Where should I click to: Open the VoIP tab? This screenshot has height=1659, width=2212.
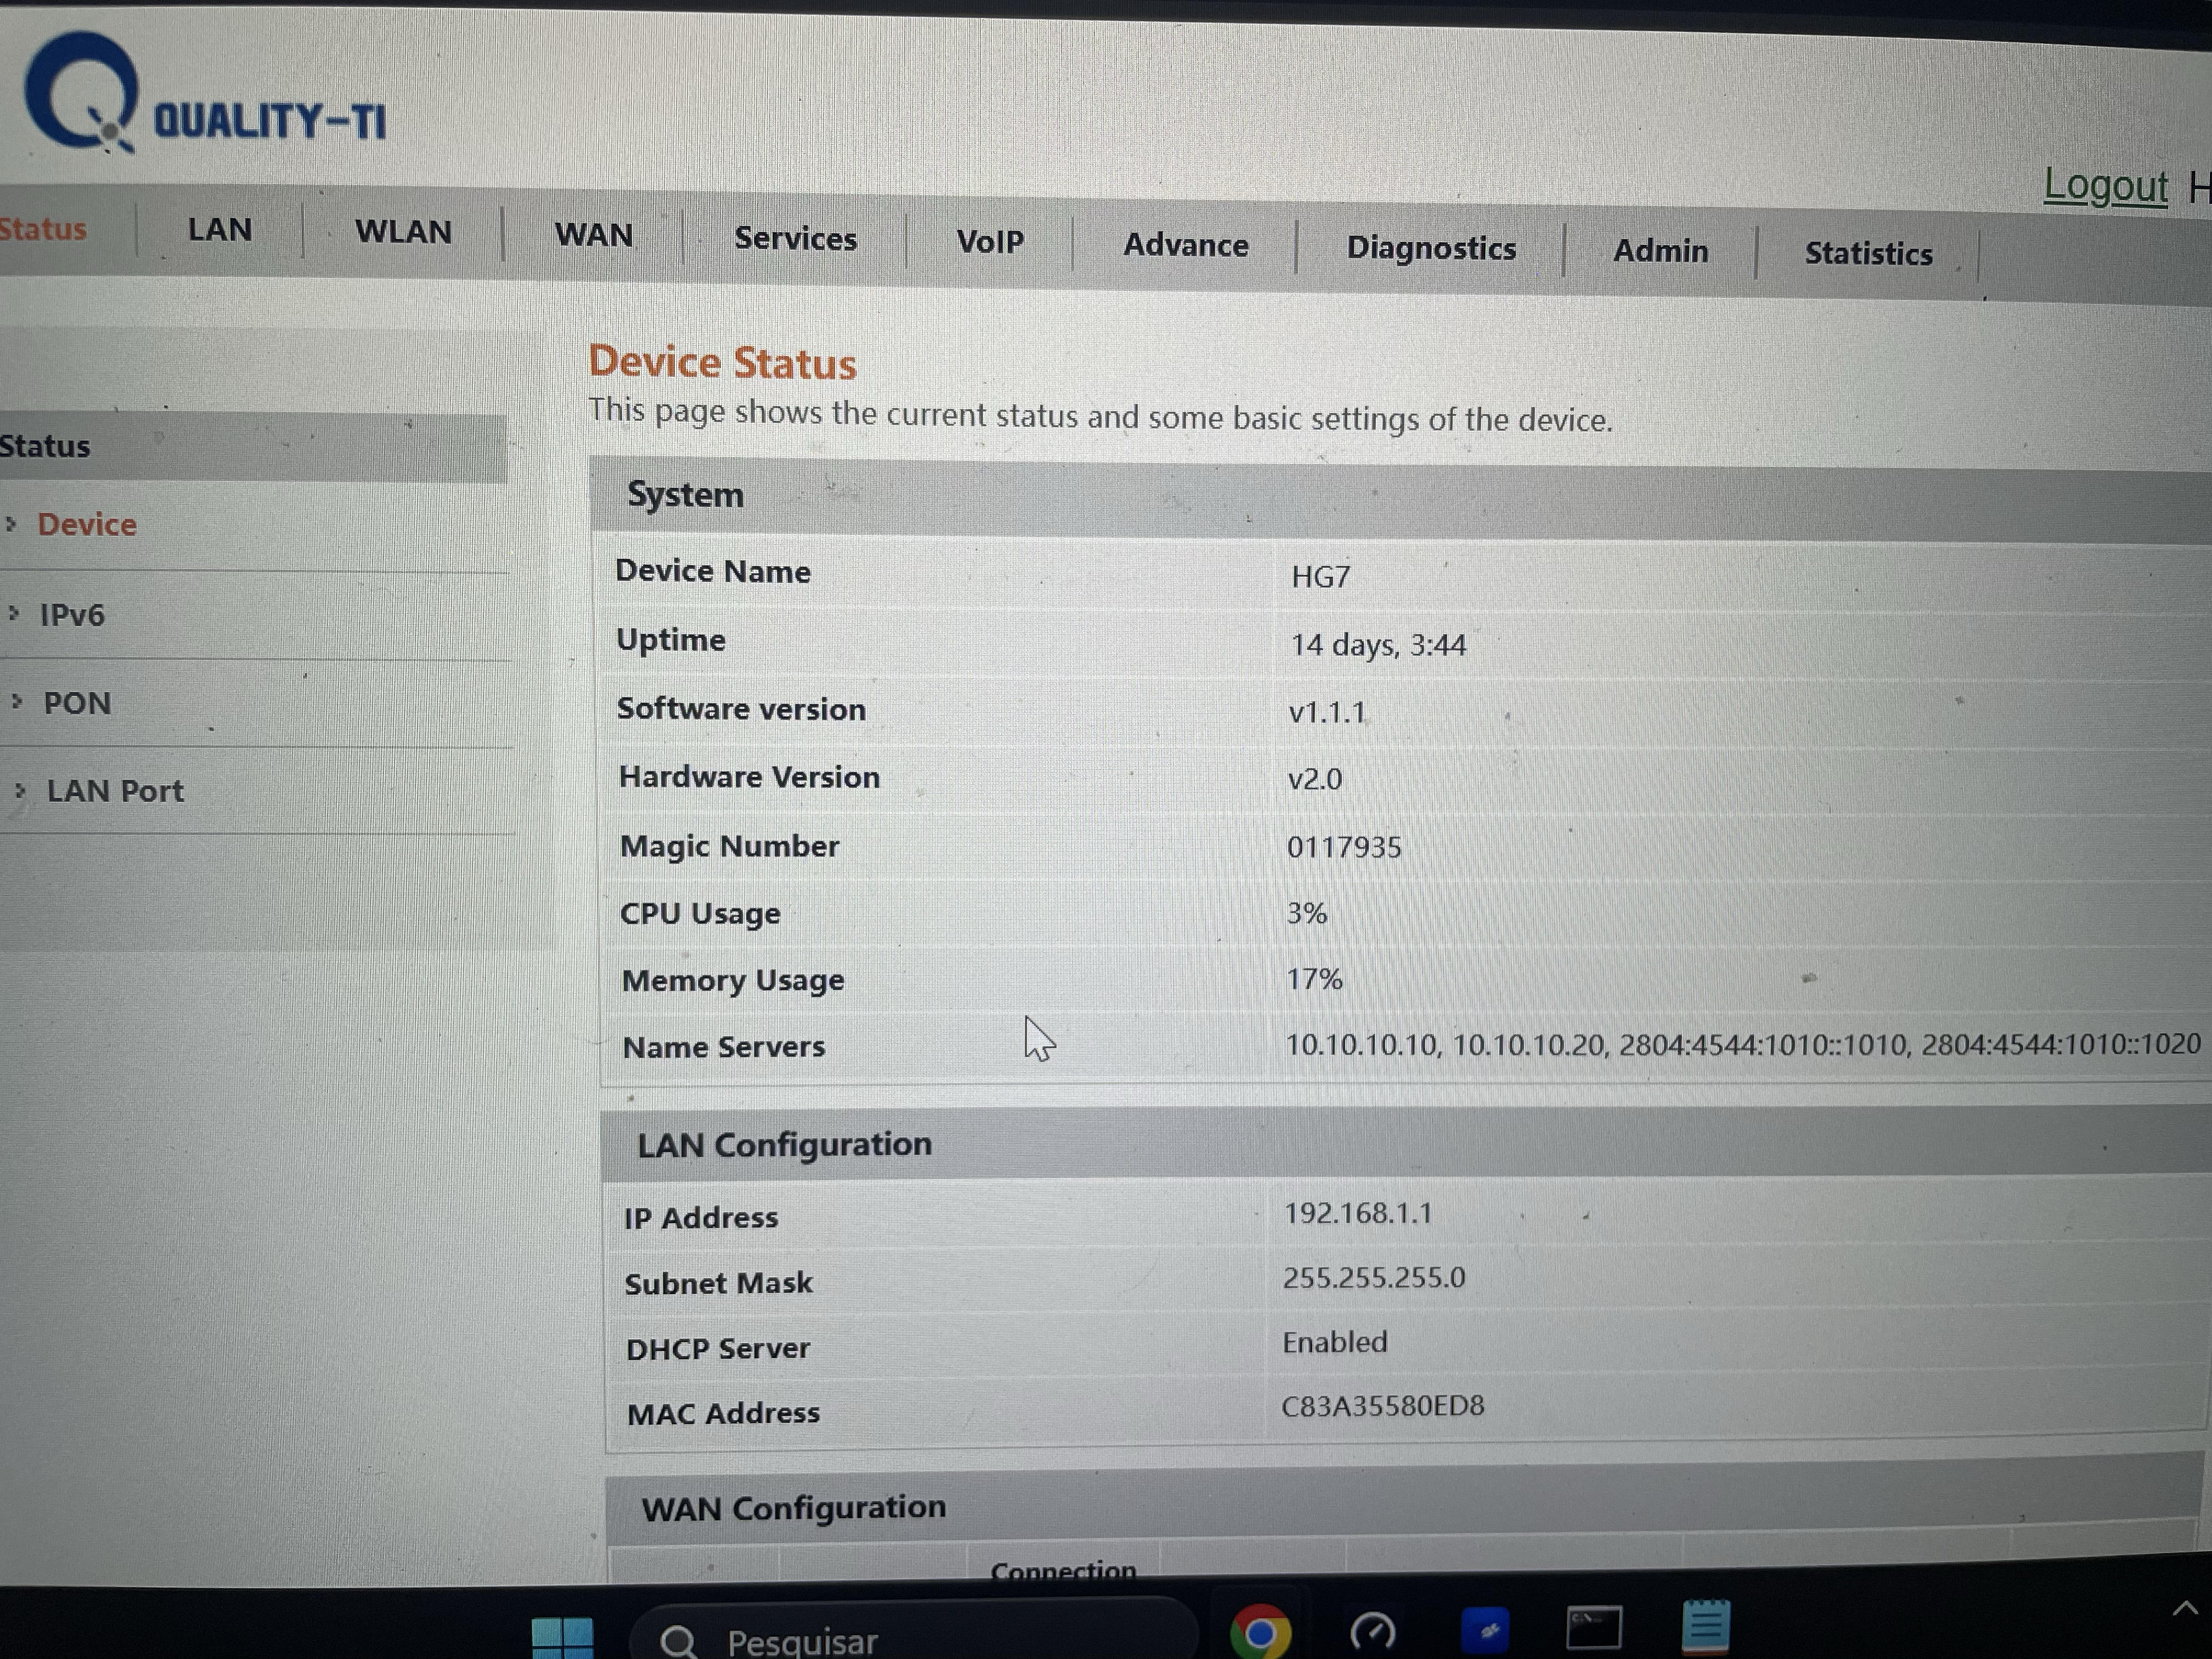coord(989,242)
